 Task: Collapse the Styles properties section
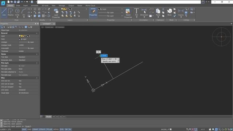(37, 54)
